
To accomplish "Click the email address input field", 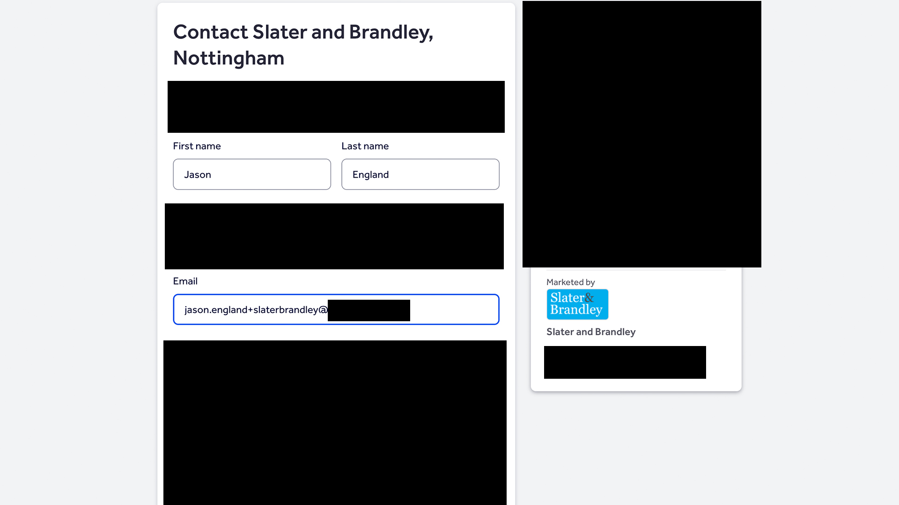I will [336, 310].
